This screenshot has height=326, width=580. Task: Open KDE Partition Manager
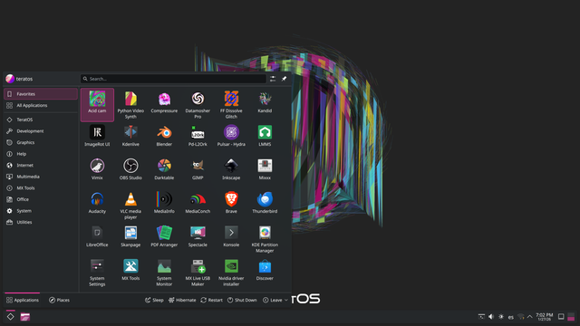click(265, 239)
